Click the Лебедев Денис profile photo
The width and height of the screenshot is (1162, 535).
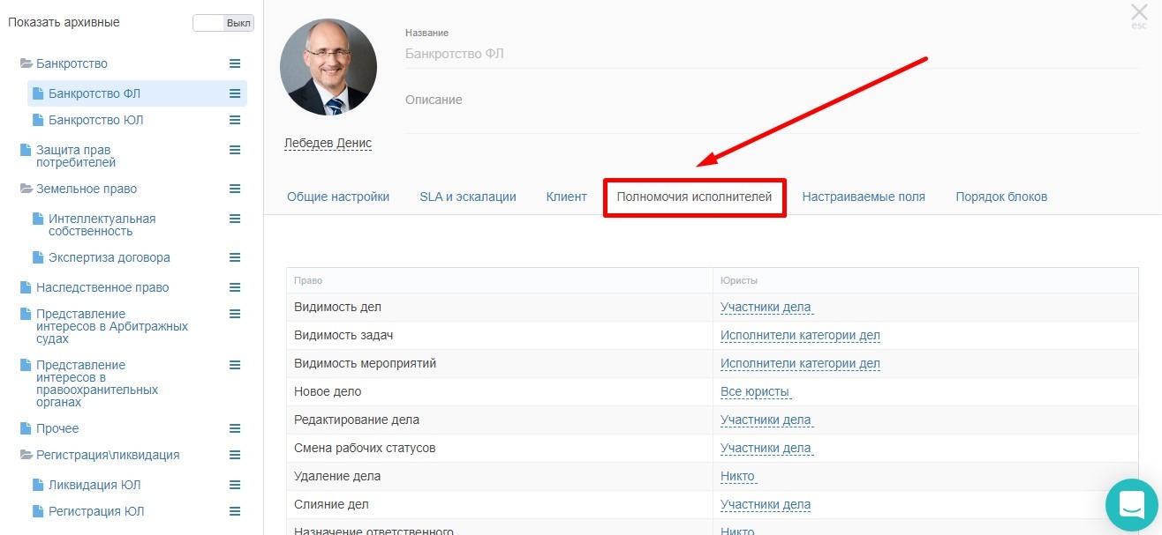click(x=328, y=68)
